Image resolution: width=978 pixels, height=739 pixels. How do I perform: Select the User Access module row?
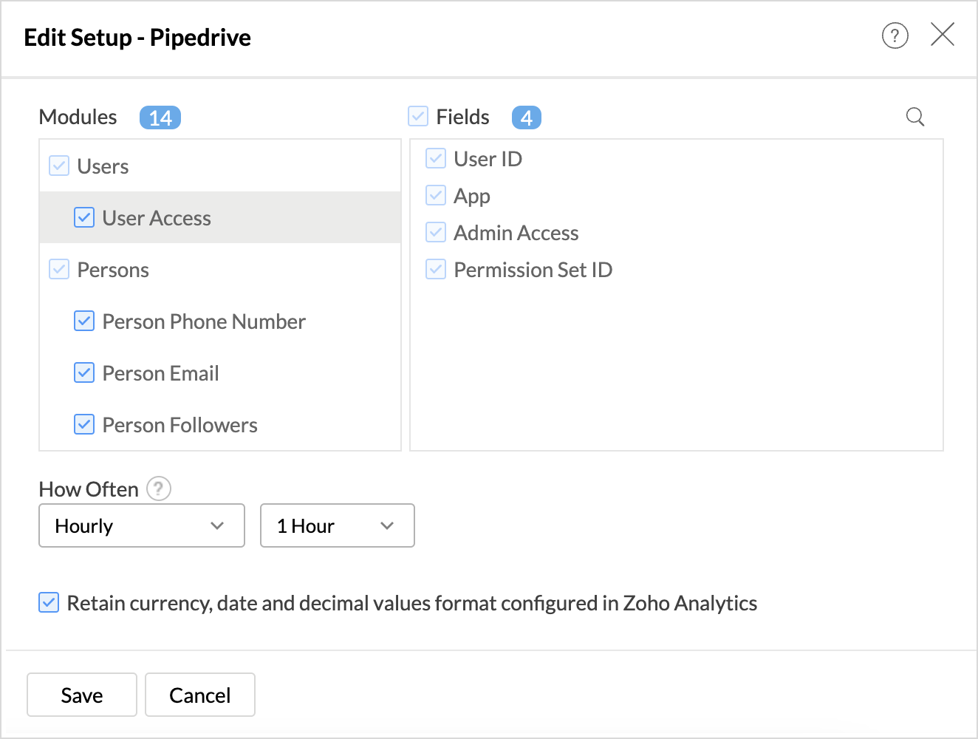(220, 217)
